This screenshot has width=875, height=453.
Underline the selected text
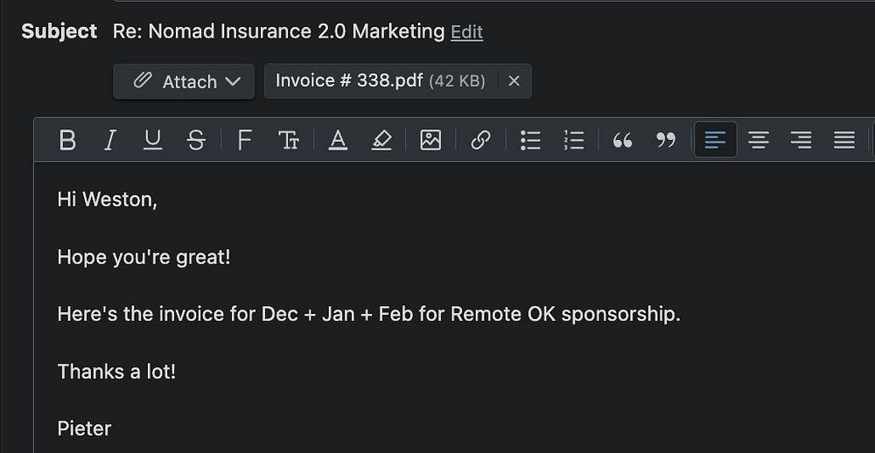(x=153, y=140)
